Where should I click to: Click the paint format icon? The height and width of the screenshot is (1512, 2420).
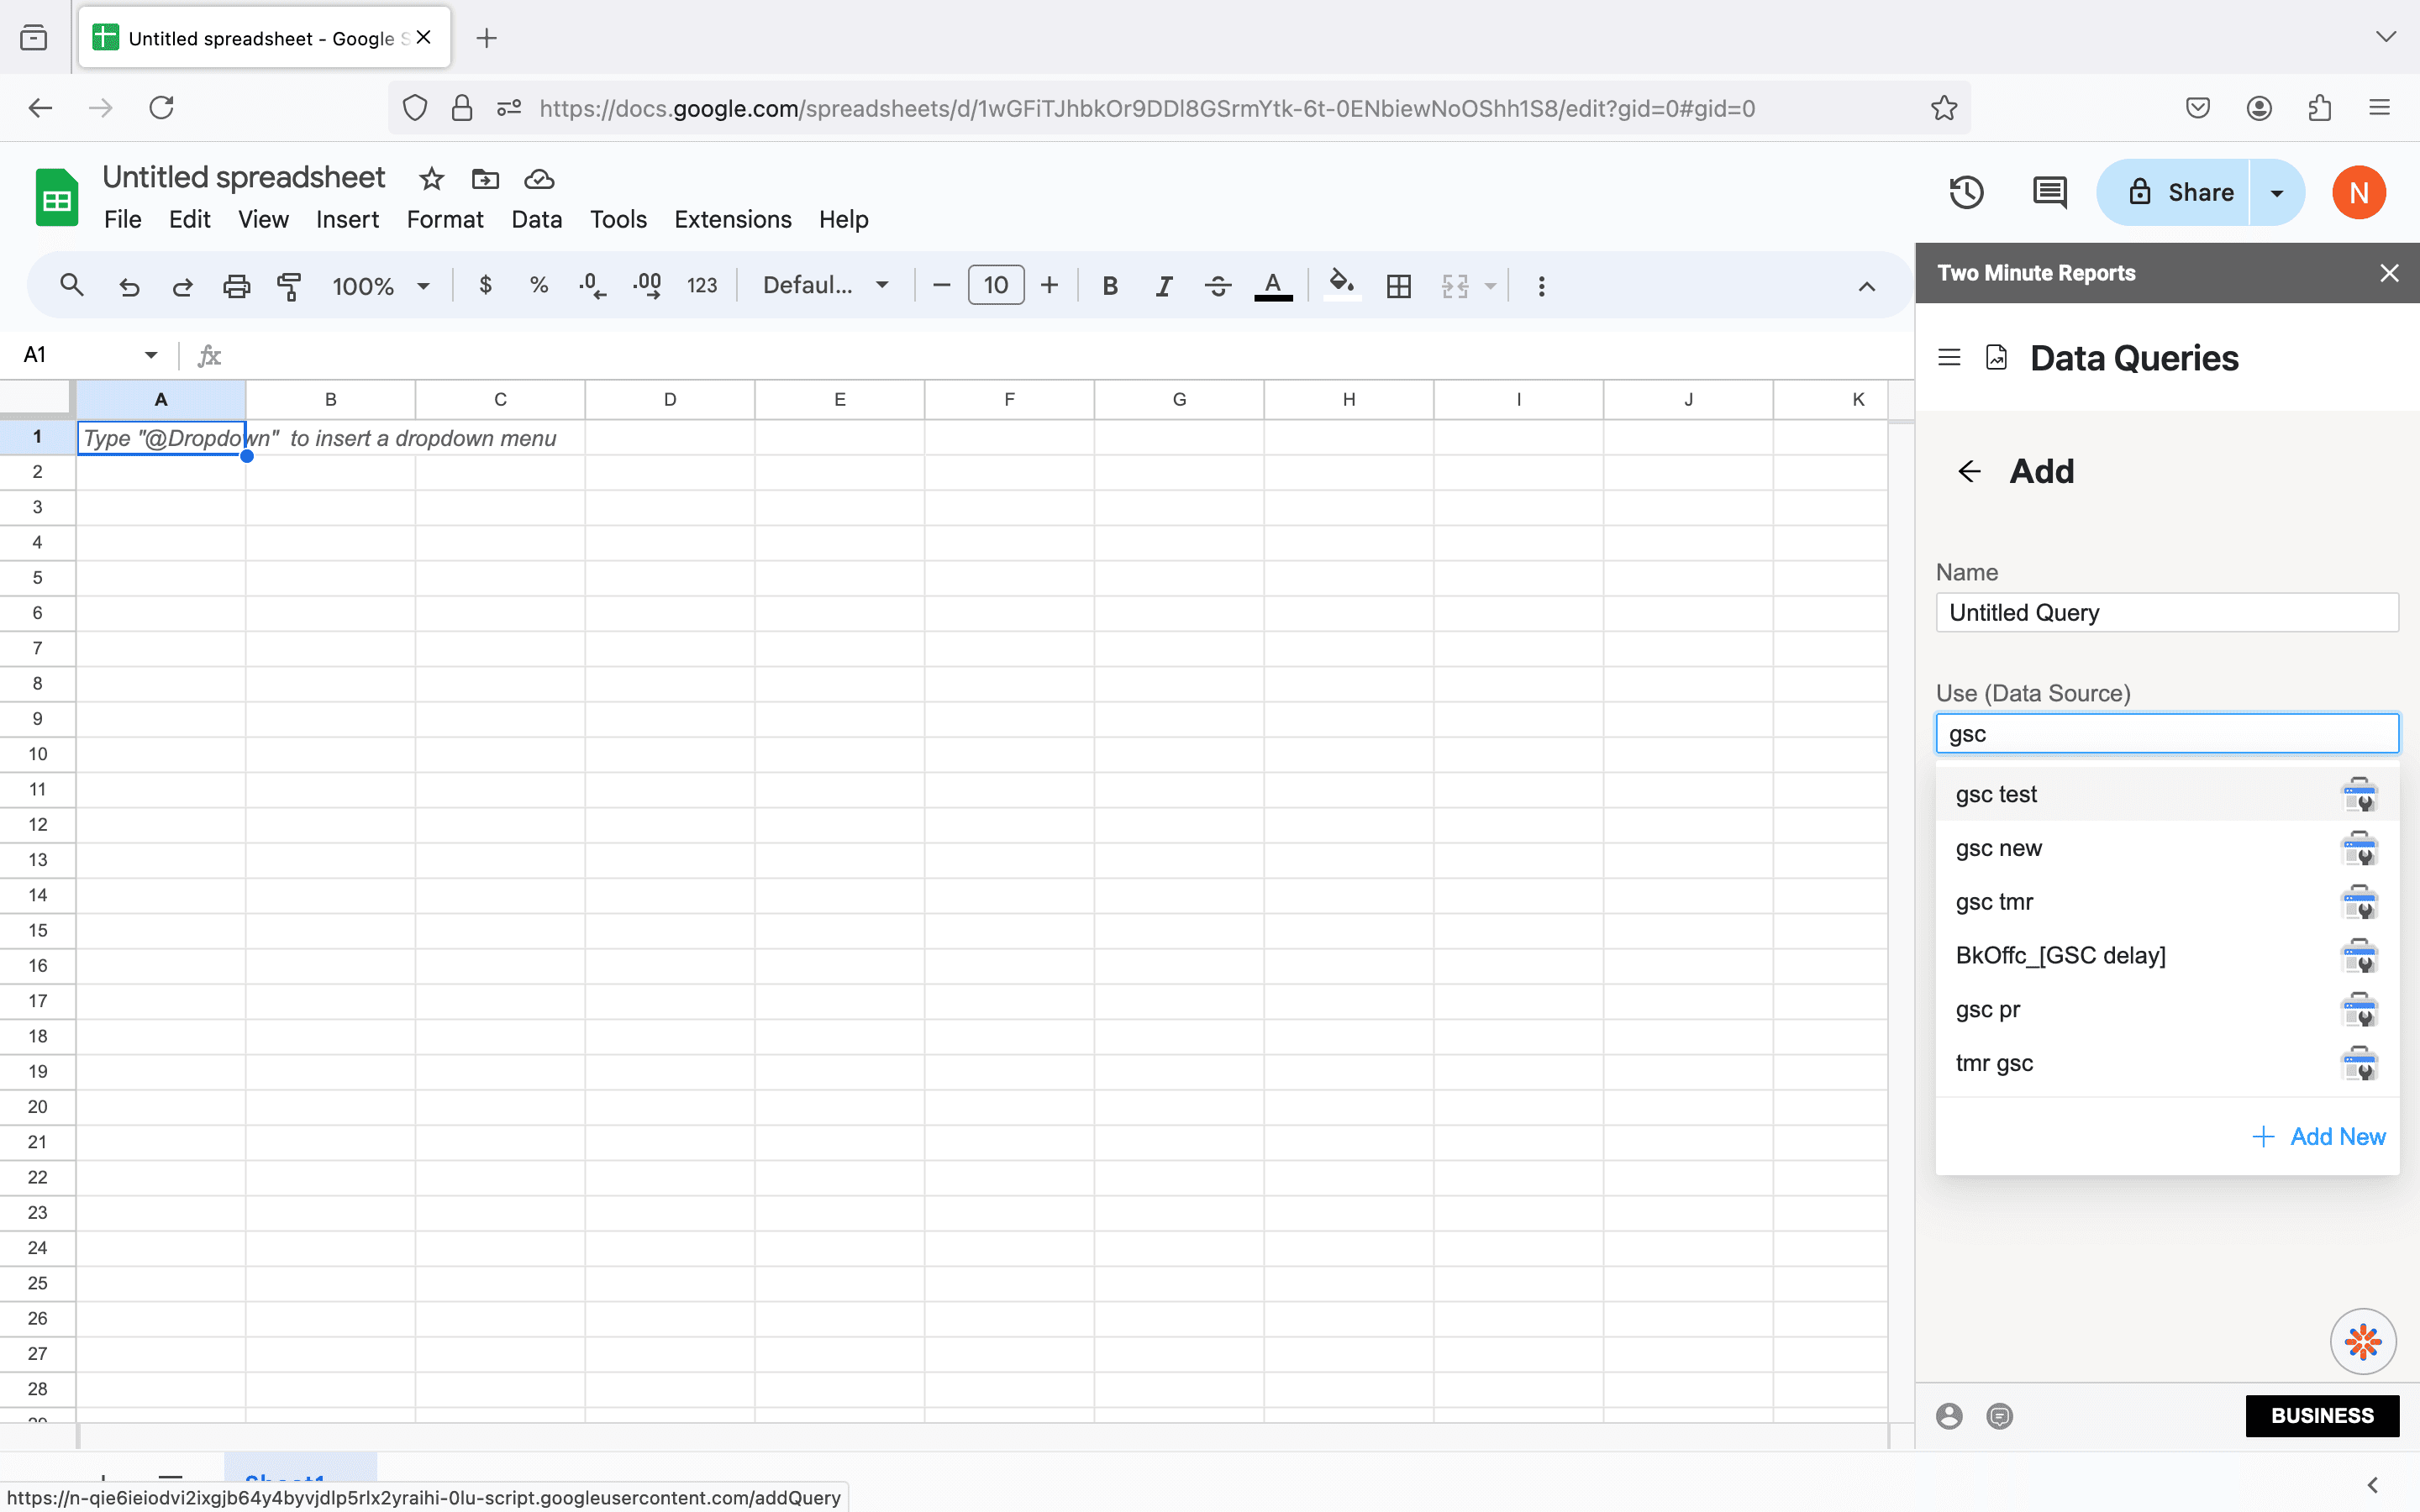point(289,286)
